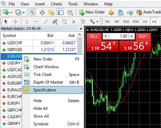161x128 pixels.
Task: Select the text label tool T
Action: click(x=83, y=22)
